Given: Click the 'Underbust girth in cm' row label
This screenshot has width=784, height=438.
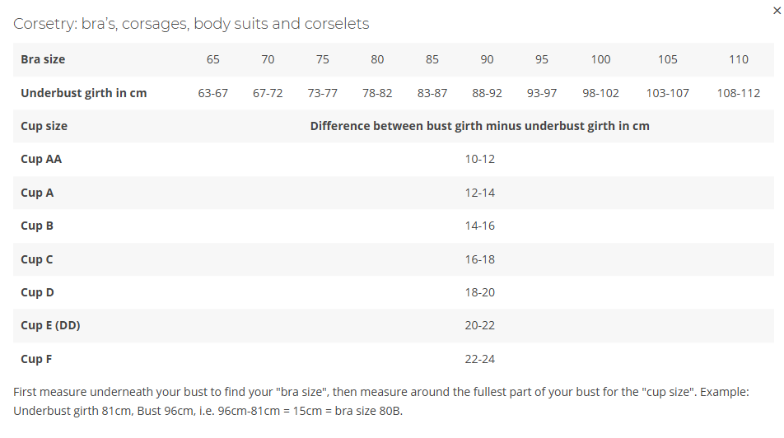Looking at the screenshot, I should click(84, 93).
